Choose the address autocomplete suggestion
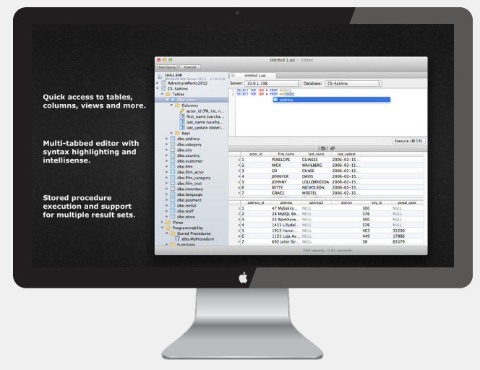The image size is (480, 370). pos(332,100)
